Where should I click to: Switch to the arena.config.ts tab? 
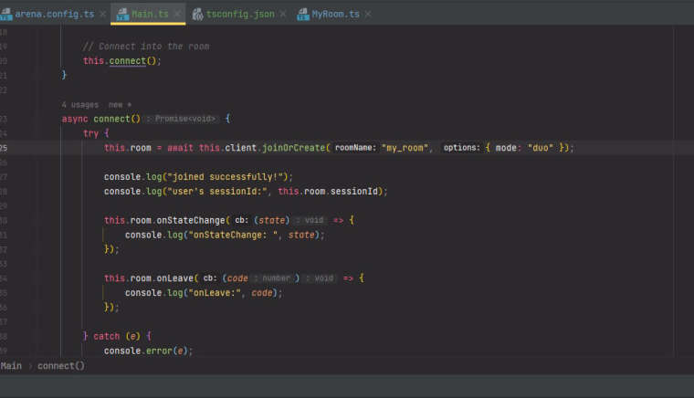(55, 15)
